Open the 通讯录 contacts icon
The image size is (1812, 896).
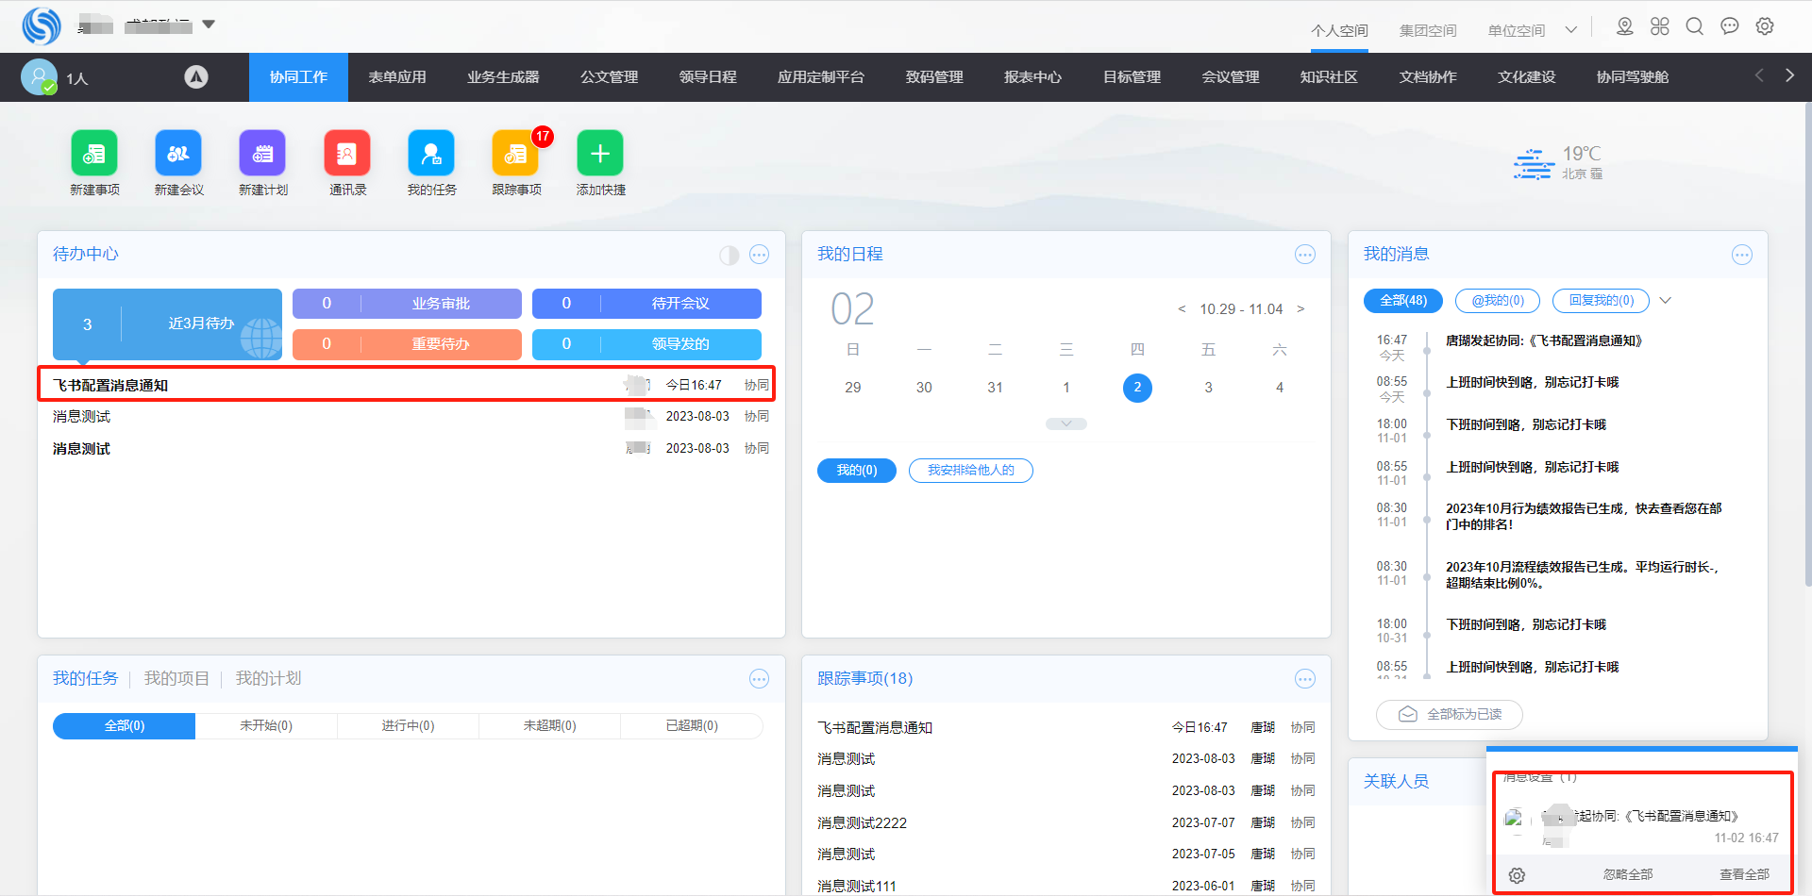pyautogui.click(x=347, y=154)
